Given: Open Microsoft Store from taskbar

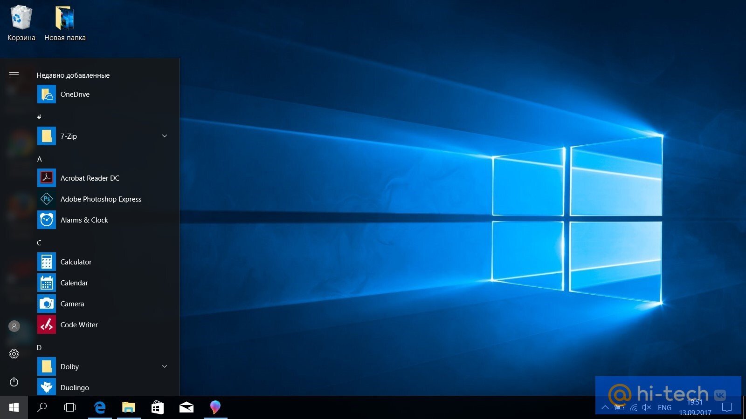Looking at the screenshot, I should (158, 407).
